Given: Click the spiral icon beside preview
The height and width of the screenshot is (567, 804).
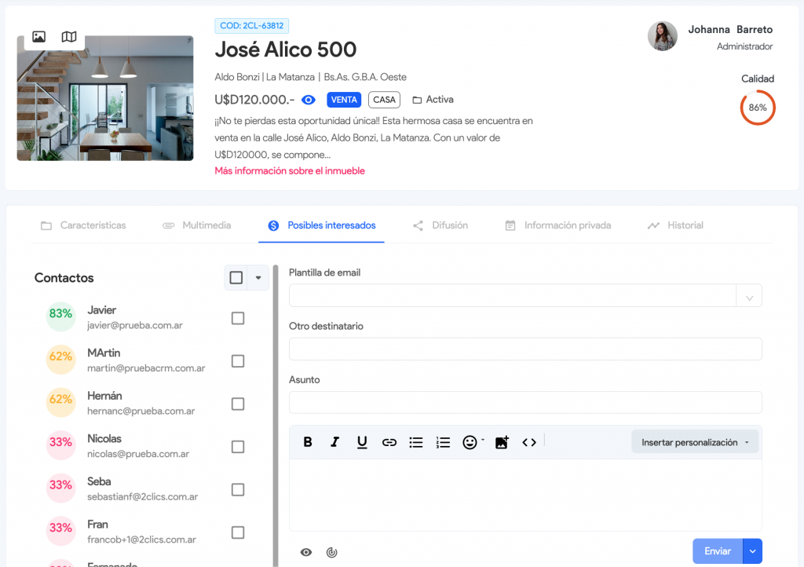Looking at the screenshot, I should 332,552.
